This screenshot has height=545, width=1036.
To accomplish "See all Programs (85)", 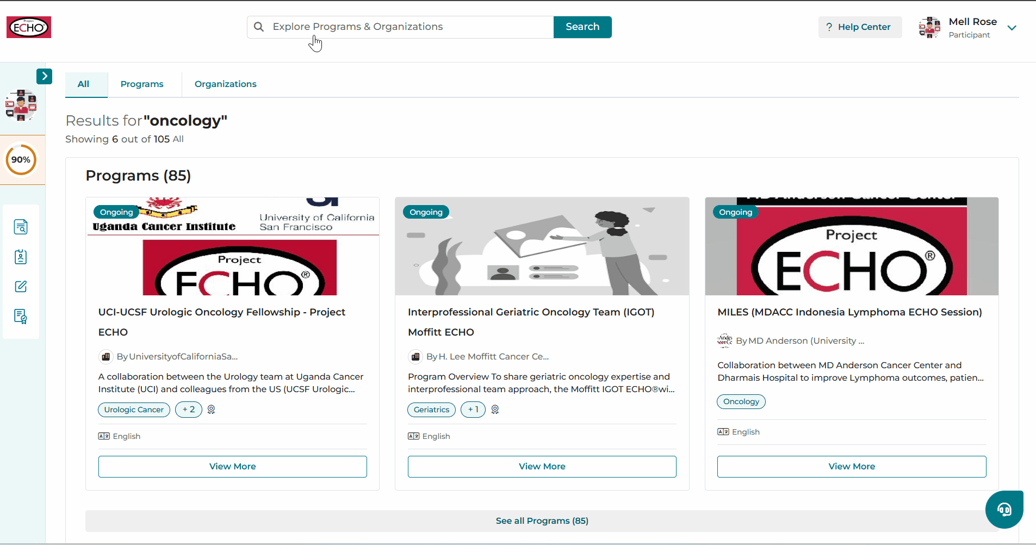I will [x=542, y=521].
